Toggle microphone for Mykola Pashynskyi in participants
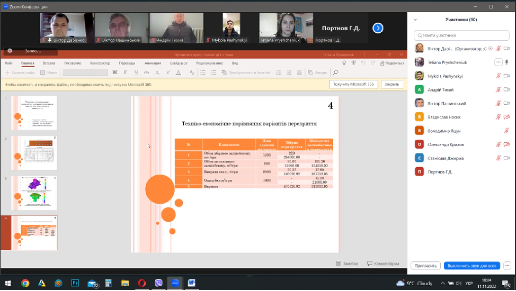Screen dimensions: 516x291 click(x=499, y=76)
